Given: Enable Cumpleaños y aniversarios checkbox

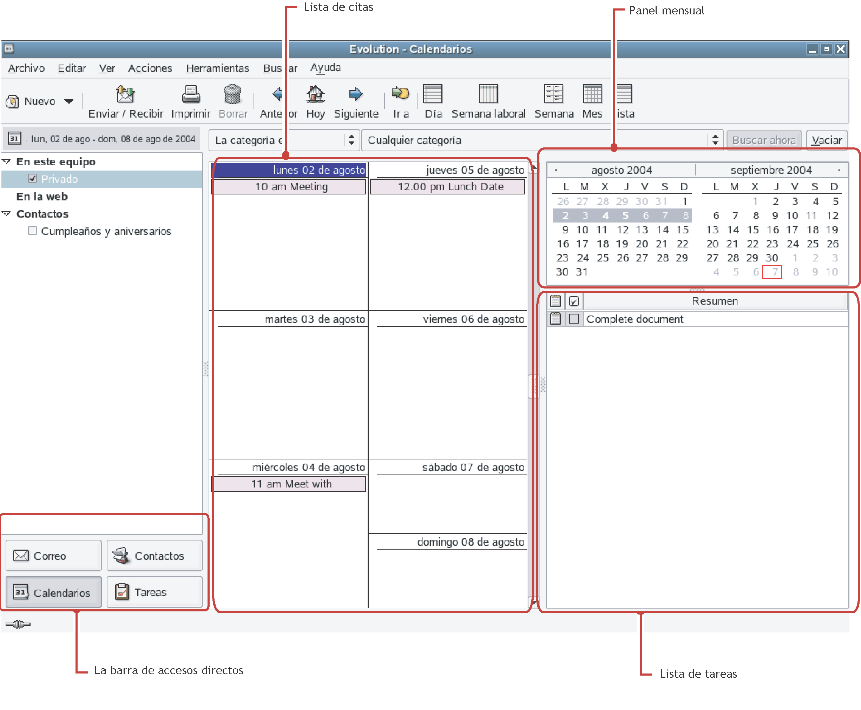Looking at the screenshot, I should (32, 231).
